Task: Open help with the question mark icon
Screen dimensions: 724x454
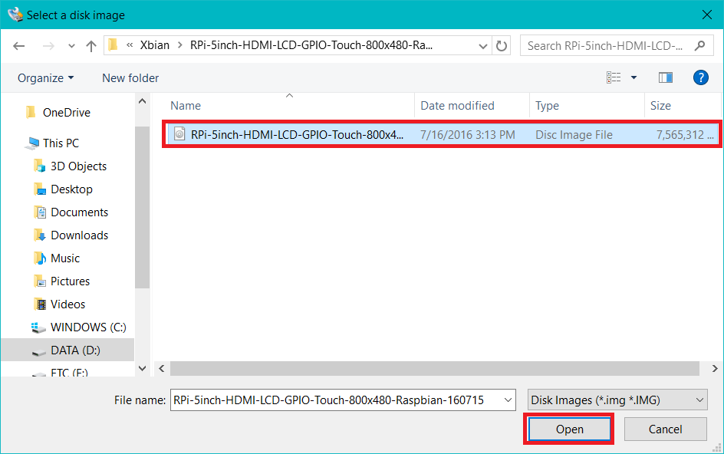Action: point(700,77)
